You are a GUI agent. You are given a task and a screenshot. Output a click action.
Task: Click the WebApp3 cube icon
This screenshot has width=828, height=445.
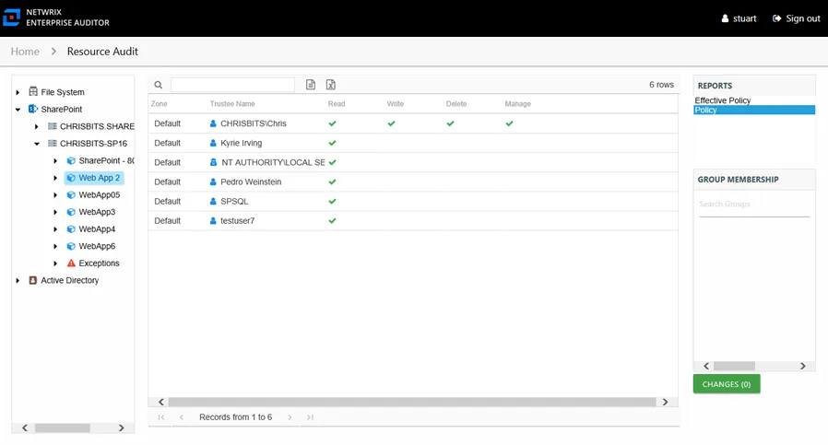71,212
